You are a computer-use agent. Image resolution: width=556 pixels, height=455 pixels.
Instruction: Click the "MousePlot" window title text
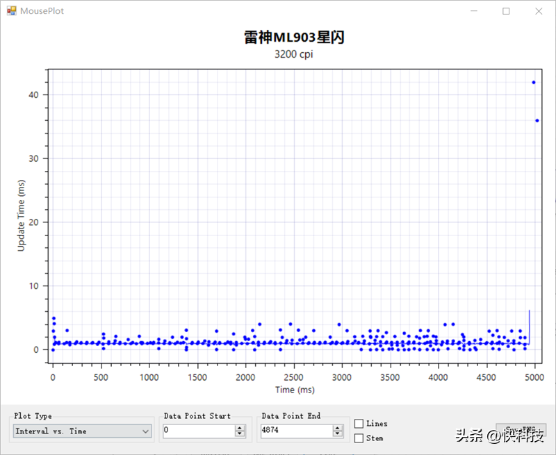[x=42, y=11]
